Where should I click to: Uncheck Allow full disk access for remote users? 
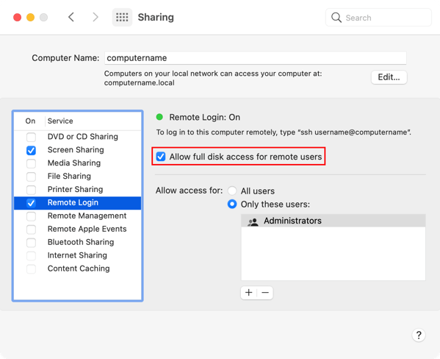click(161, 156)
